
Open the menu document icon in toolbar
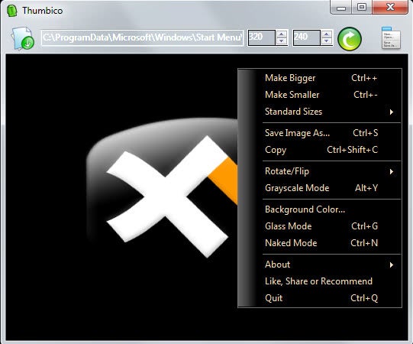(391, 38)
